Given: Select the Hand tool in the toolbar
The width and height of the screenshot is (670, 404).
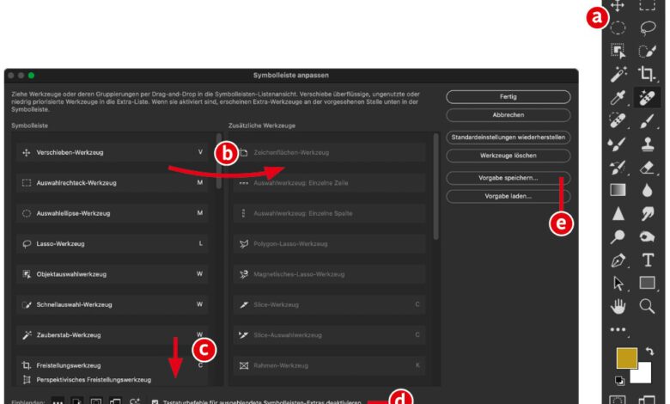Looking at the screenshot, I should pyautogui.click(x=618, y=306).
